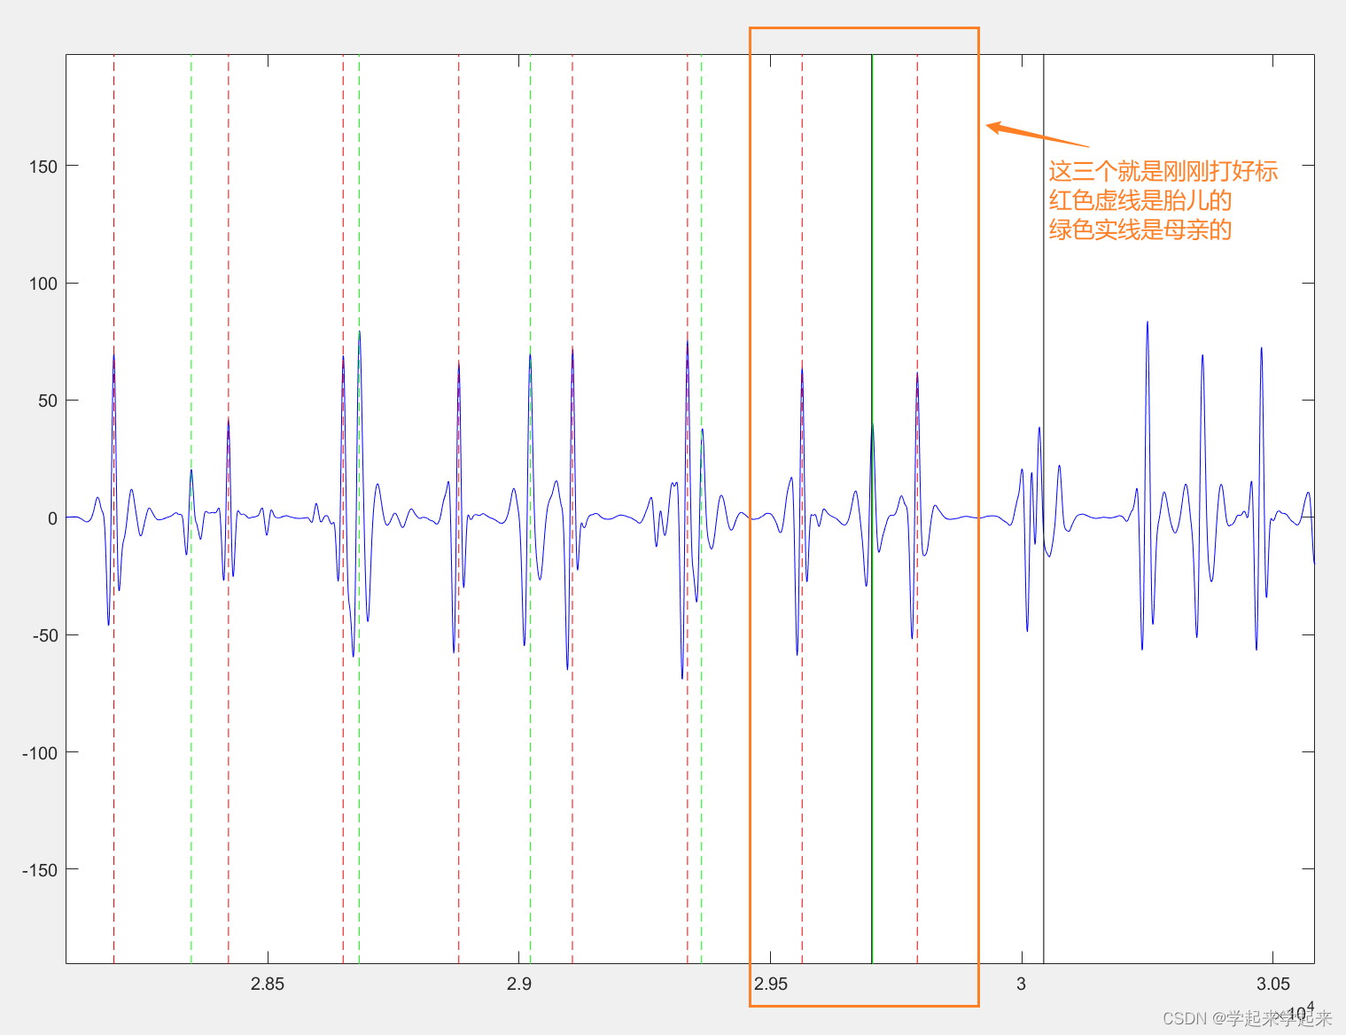The image size is (1346, 1035).
Task: Click the tallest blue signal peak near x=3.025
Action: pos(1148,324)
